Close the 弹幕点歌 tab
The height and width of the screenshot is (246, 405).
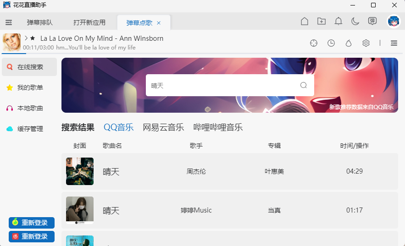(159, 23)
